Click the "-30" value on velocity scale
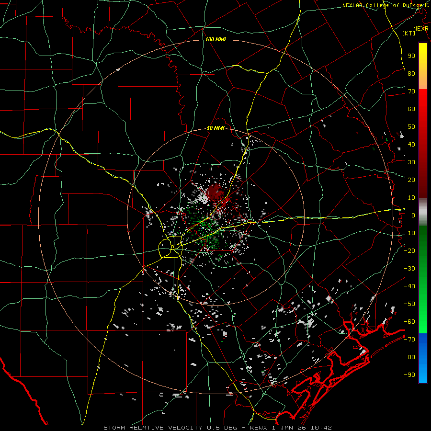The width and height of the screenshot is (431, 431). click(409, 269)
